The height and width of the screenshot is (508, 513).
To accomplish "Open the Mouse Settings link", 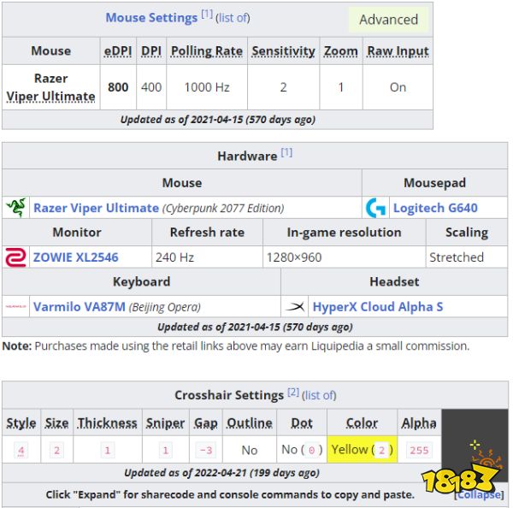I will coord(151,18).
